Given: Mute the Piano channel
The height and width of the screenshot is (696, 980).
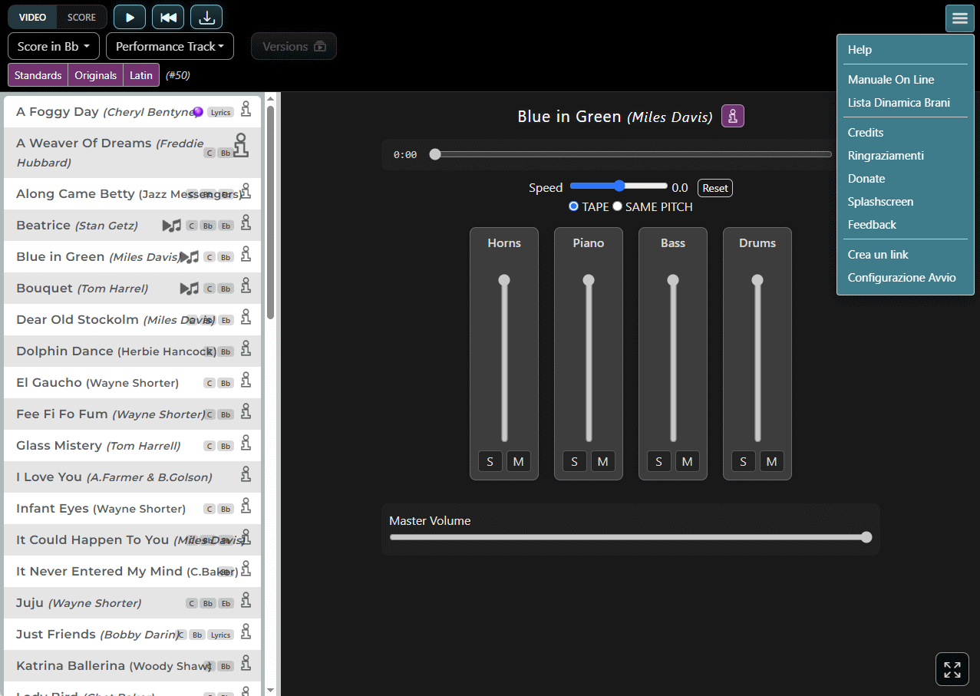Looking at the screenshot, I should click(602, 461).
